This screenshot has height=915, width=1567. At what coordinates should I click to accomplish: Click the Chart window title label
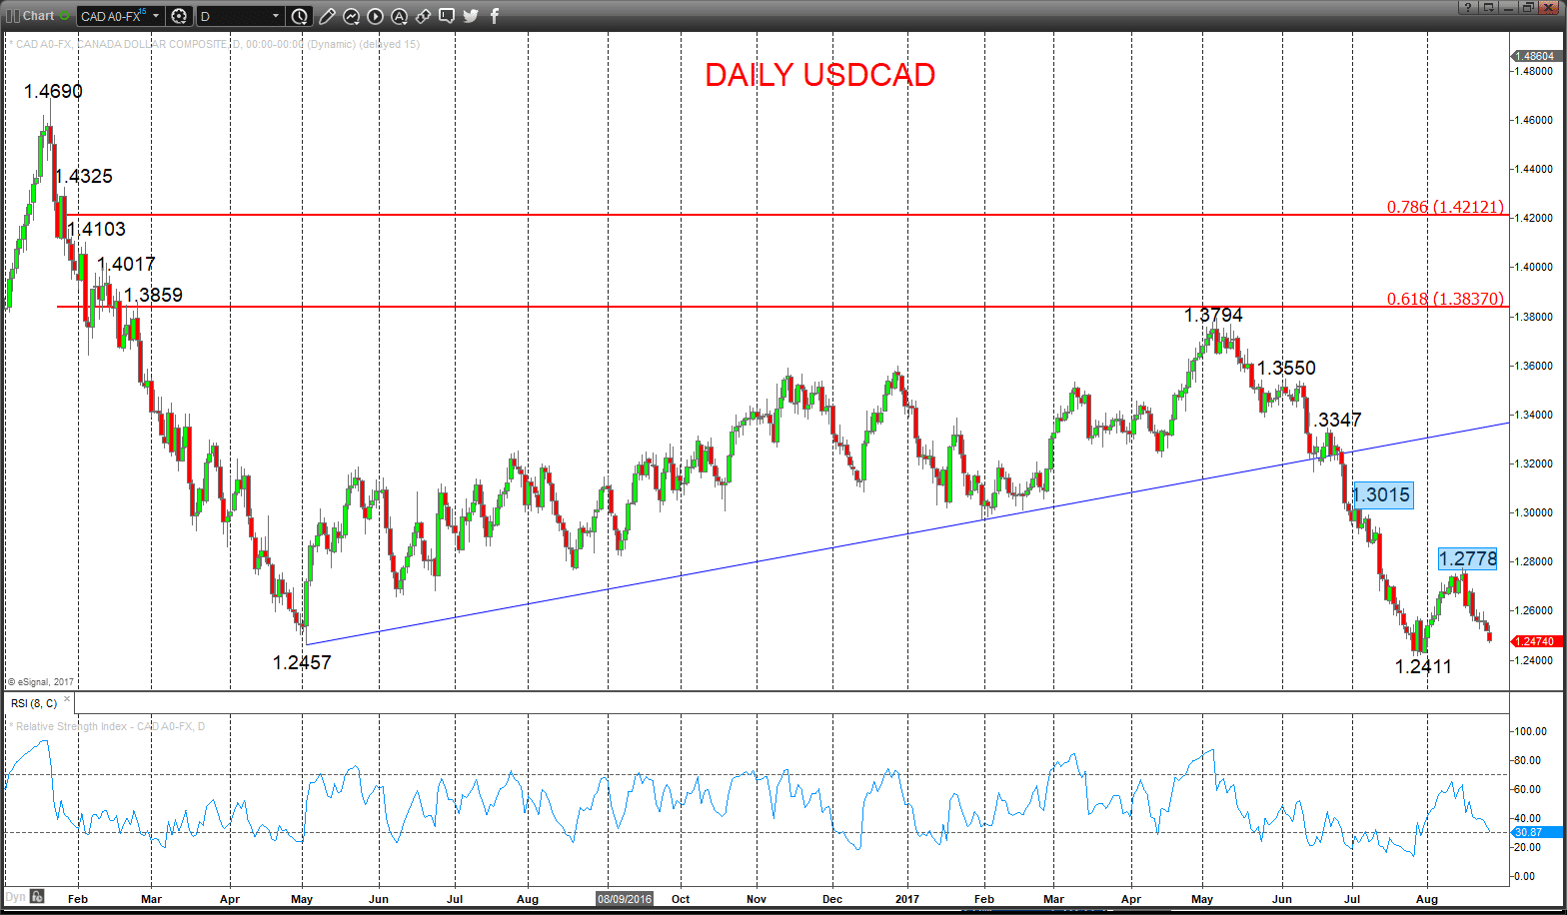[38, 16]
